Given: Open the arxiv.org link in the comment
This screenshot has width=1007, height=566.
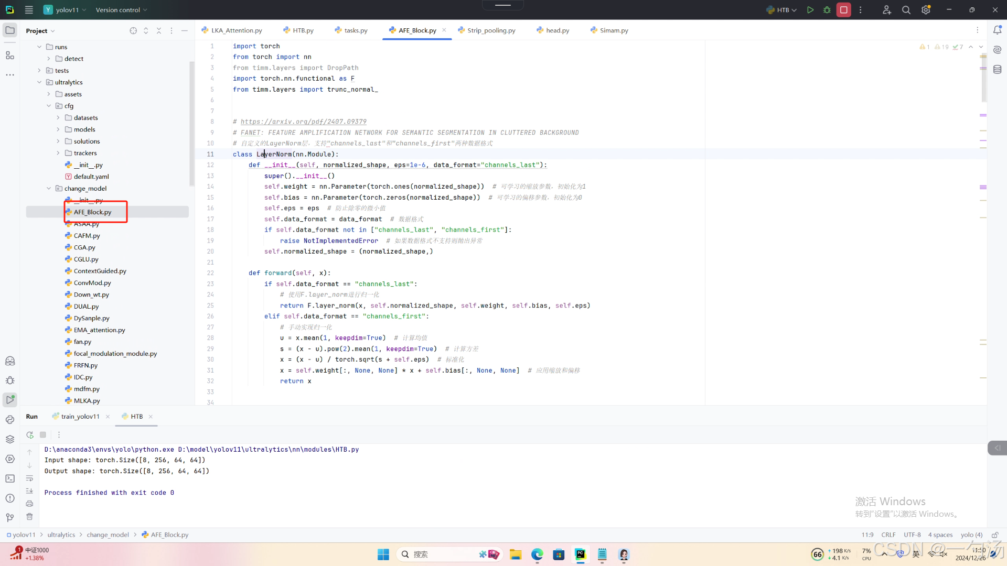Looking at the screenshot, I should pos(303,122).
